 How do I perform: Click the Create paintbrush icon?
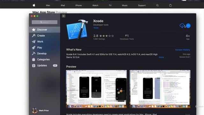34,35
